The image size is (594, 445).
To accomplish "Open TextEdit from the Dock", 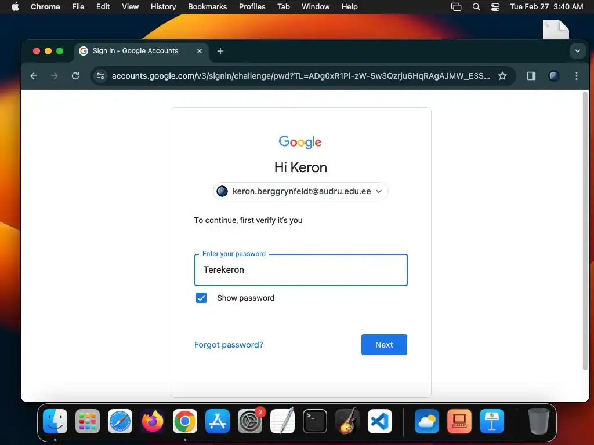I will coord(282,421).
